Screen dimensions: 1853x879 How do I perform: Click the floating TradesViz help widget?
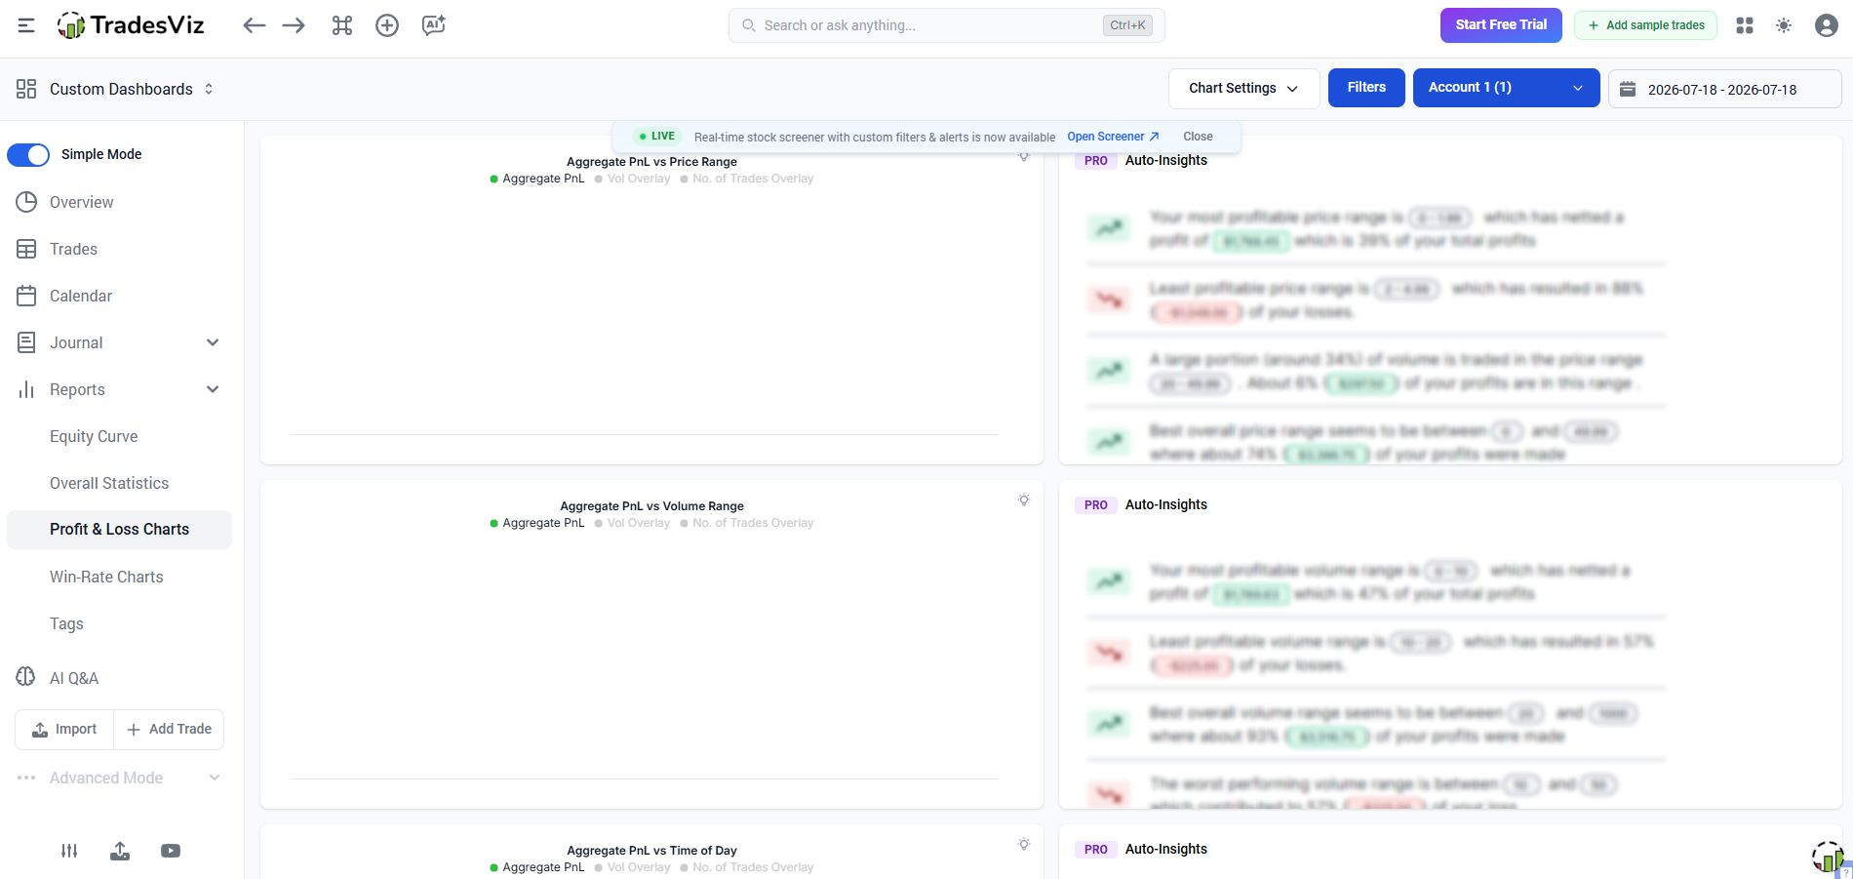click(x=1830, y=859)
